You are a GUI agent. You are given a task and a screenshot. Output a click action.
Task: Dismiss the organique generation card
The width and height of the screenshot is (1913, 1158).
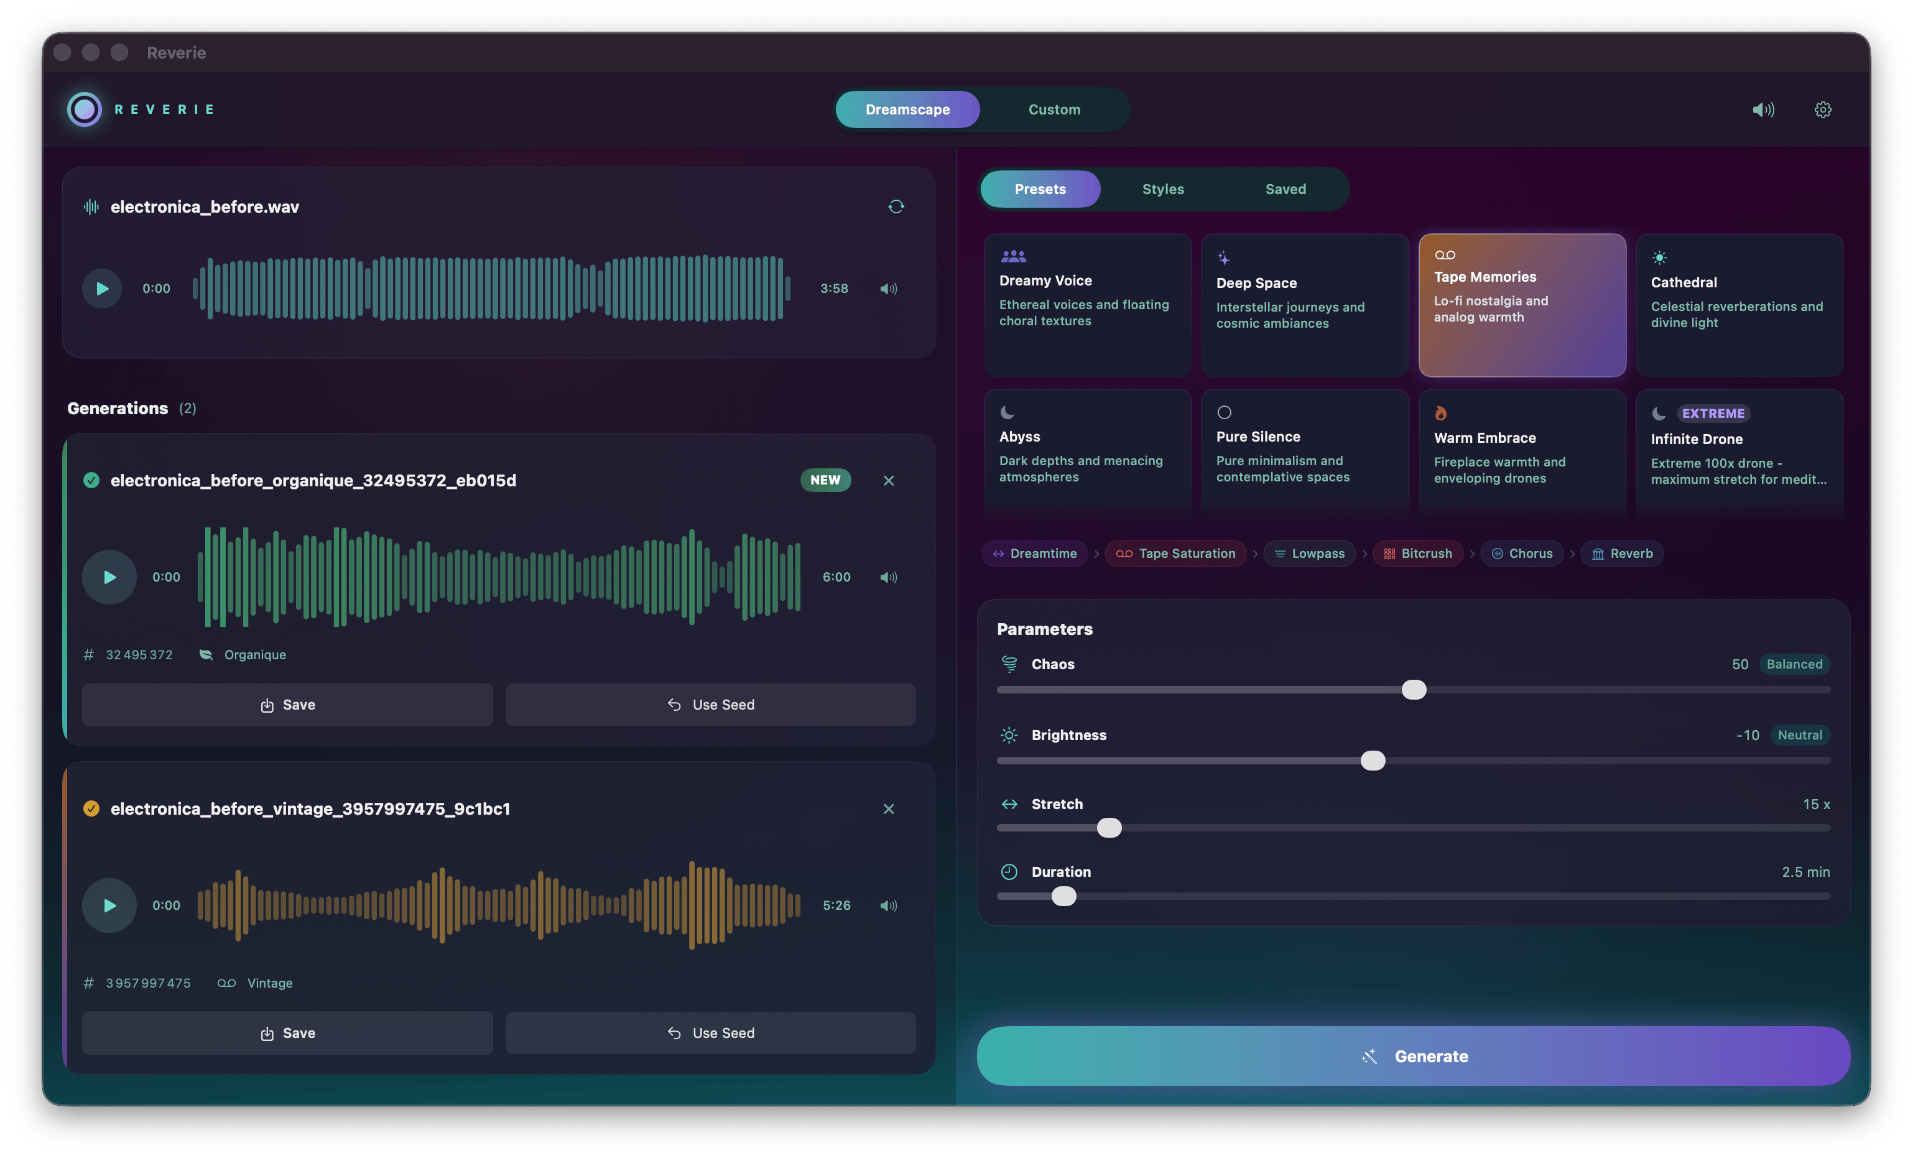889,481
